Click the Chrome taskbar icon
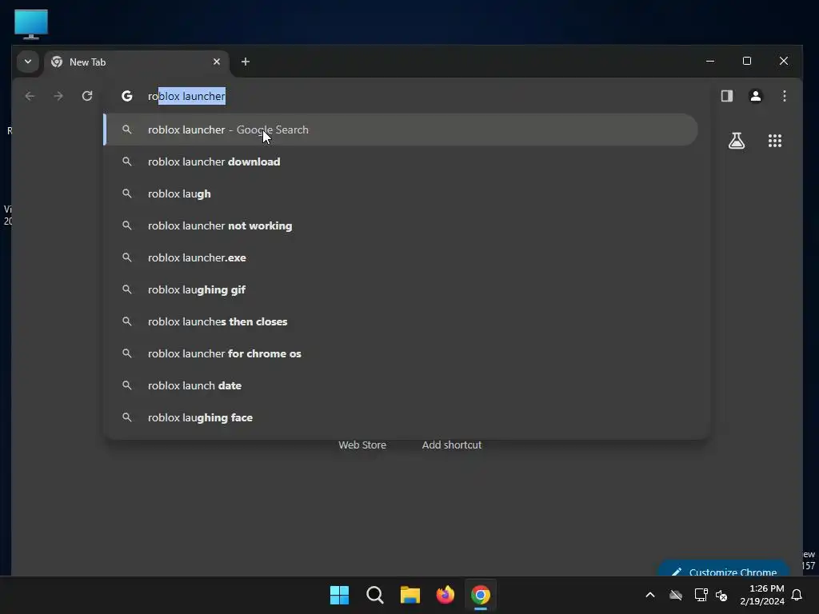Image resolution: width=819 pixels, height=614 pixels. tap(481, 595)
